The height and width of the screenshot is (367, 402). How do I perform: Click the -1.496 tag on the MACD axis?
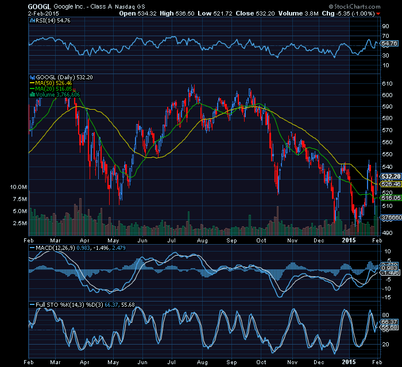coord(390,273)
